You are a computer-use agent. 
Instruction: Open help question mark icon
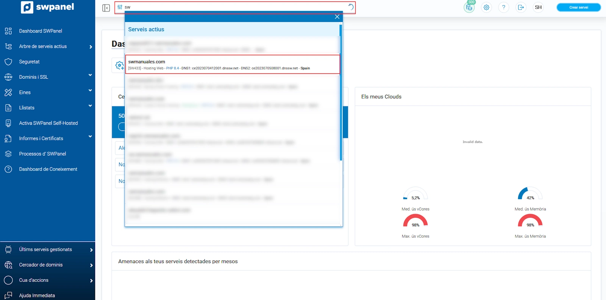click(503, 8)
